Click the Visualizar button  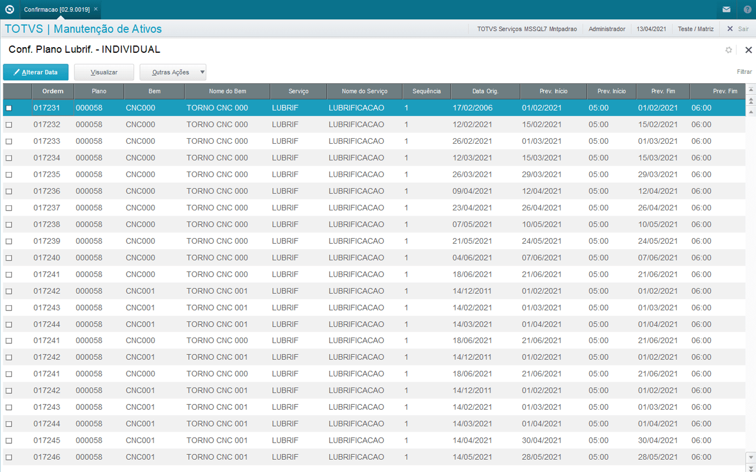pos(104,72)
